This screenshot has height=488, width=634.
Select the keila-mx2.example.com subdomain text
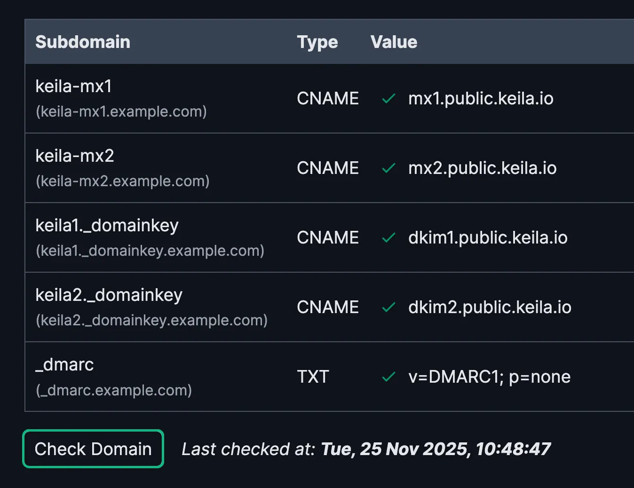(123, 181)
